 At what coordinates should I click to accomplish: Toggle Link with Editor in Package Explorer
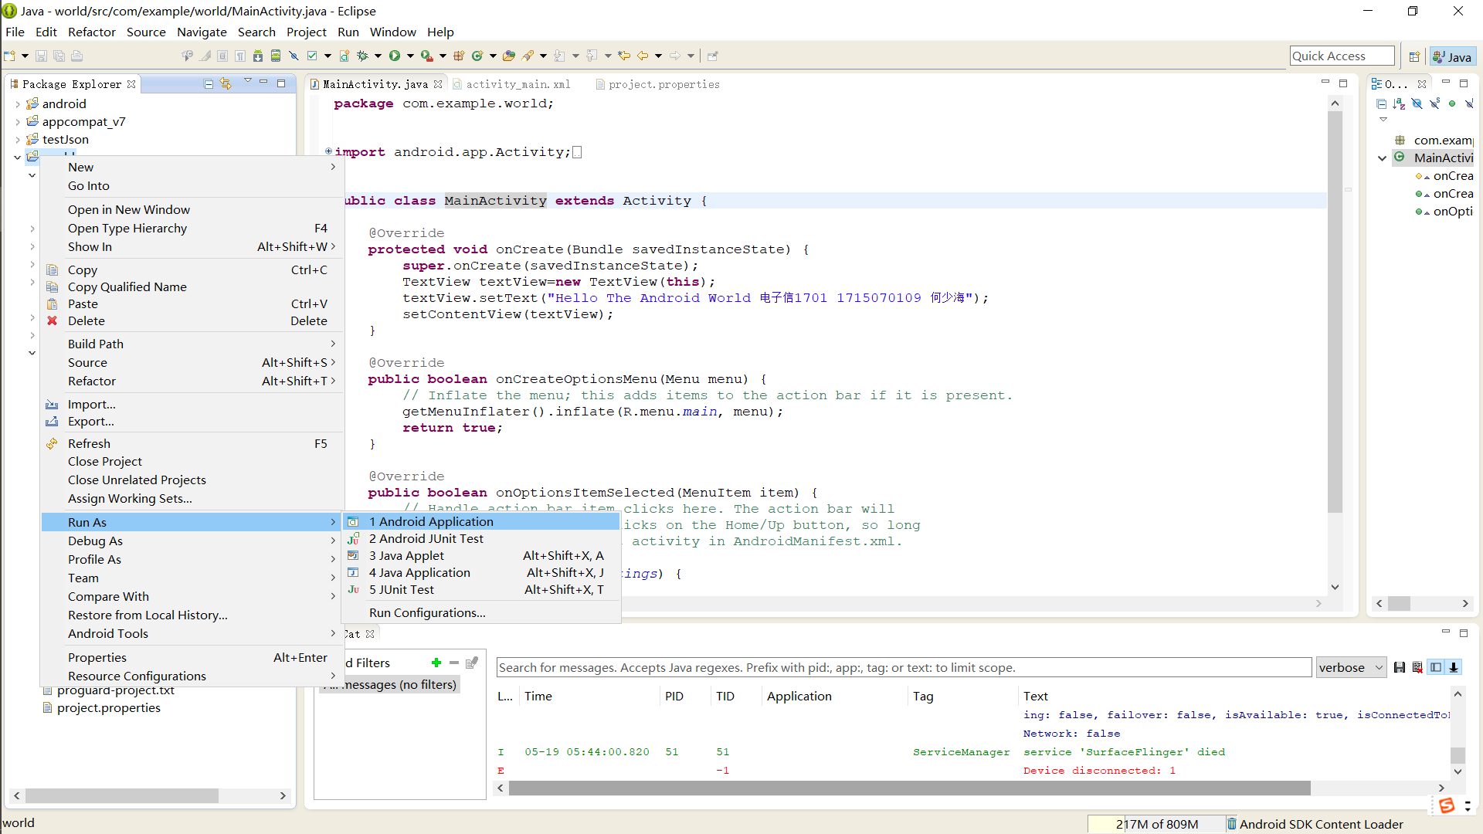pyautogui.click(x=226, y=83)
